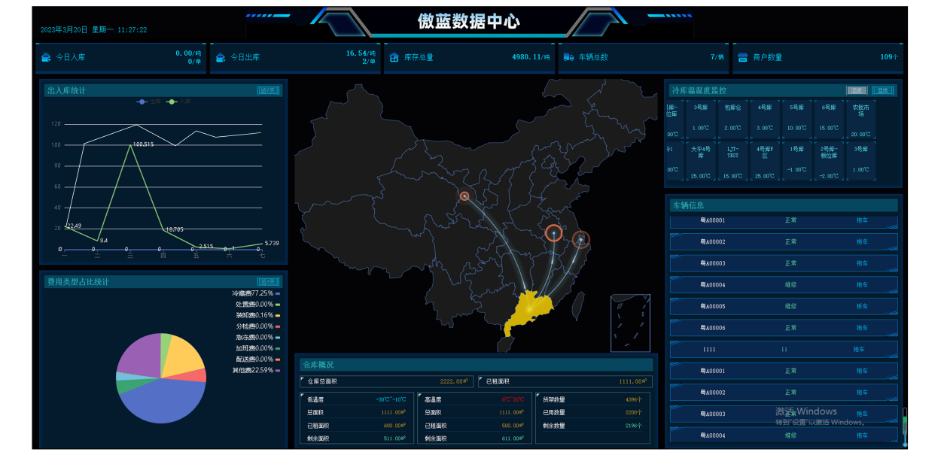
Task: Toggle the 出库 series in chart legend
Action: pos(148,102)
